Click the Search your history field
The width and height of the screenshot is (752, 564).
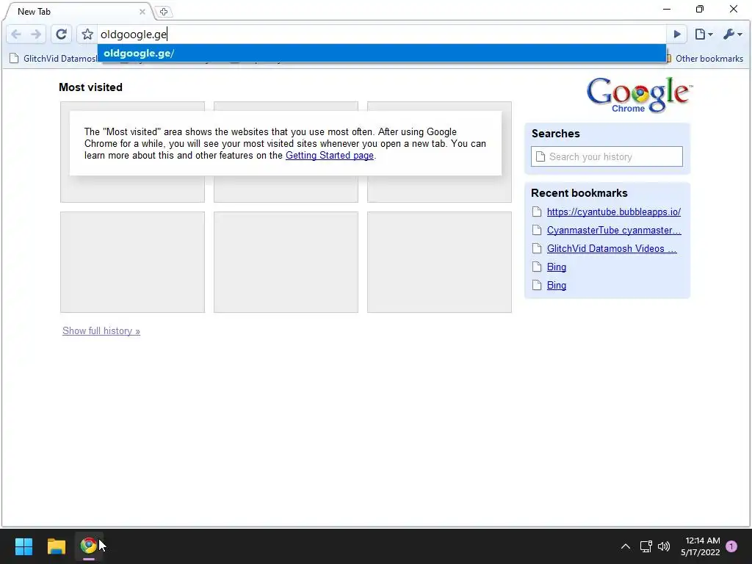click(607, 157)
